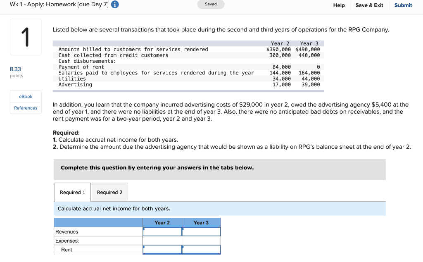This screenshot has height=262, width=423.
Task: Click the Year 3 column header in answer table
Action: click(201, 223)
